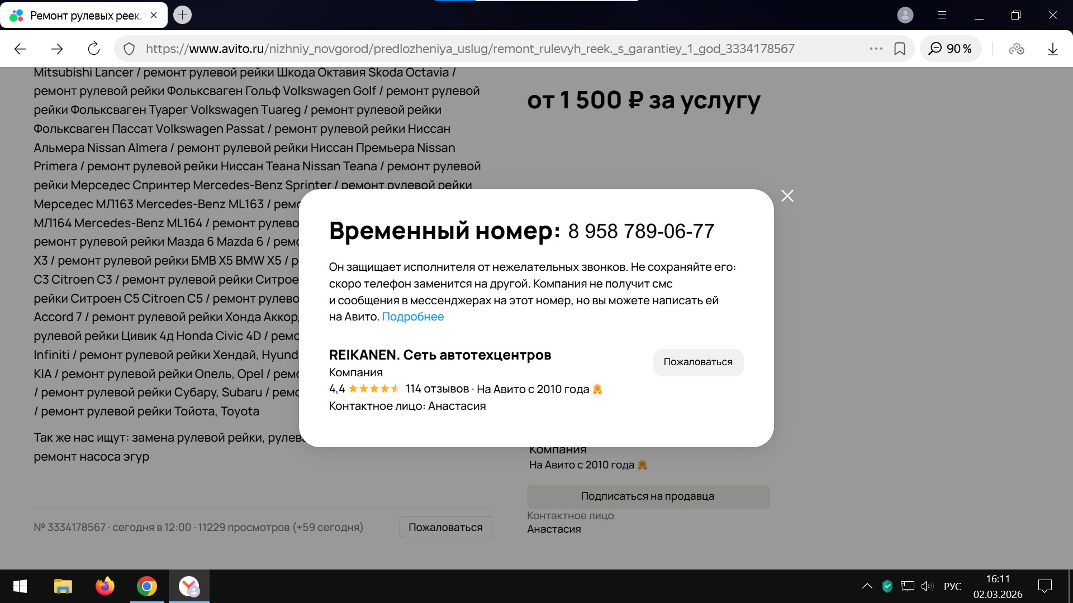Click the profile avatar icon
The height and width of the screenshot is (603, 1073).
pos(905,15)
